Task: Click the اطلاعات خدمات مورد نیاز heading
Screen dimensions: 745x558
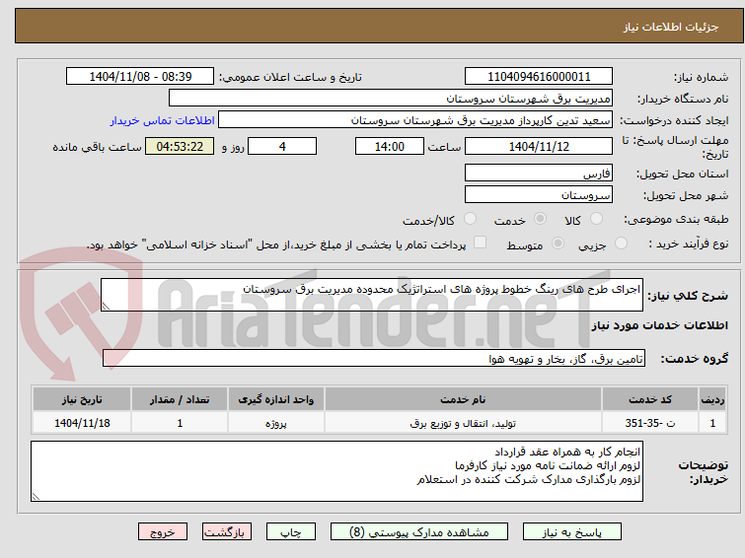Action: (659, 325)
